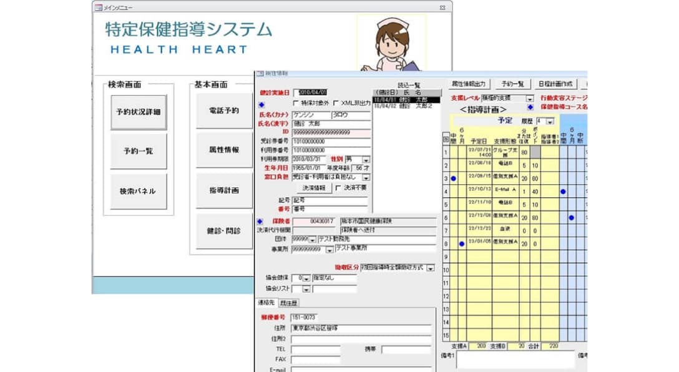Click the 郵便番号 input field
Viewport: 679px width, 372px height.
coord(312,318)
